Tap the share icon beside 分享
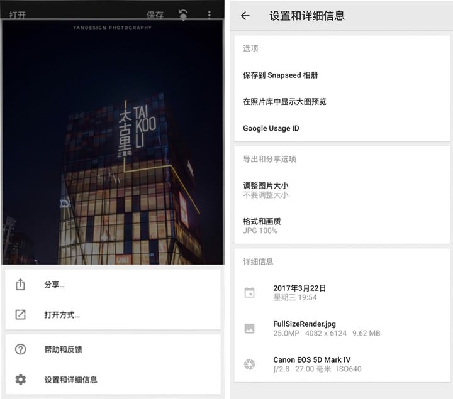 (20, 285)
